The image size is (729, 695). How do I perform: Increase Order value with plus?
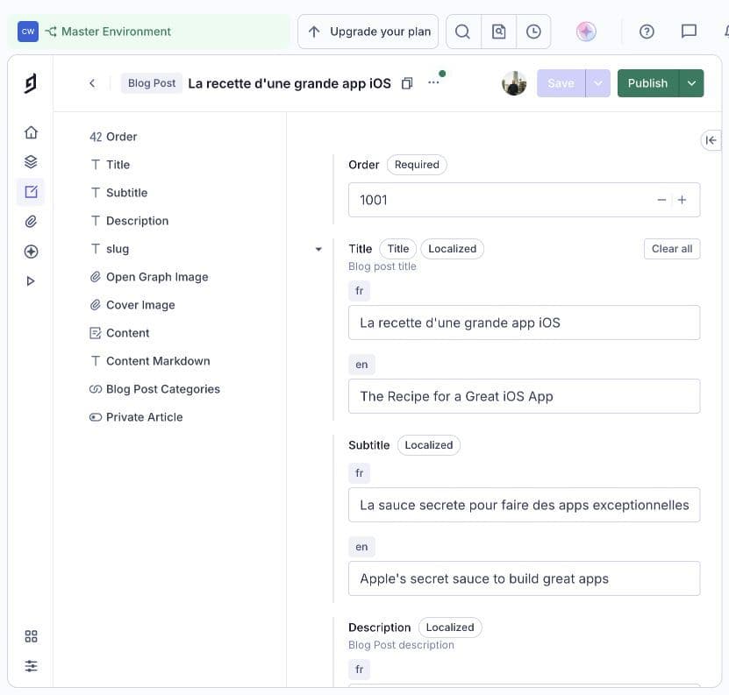pos(682,200)
